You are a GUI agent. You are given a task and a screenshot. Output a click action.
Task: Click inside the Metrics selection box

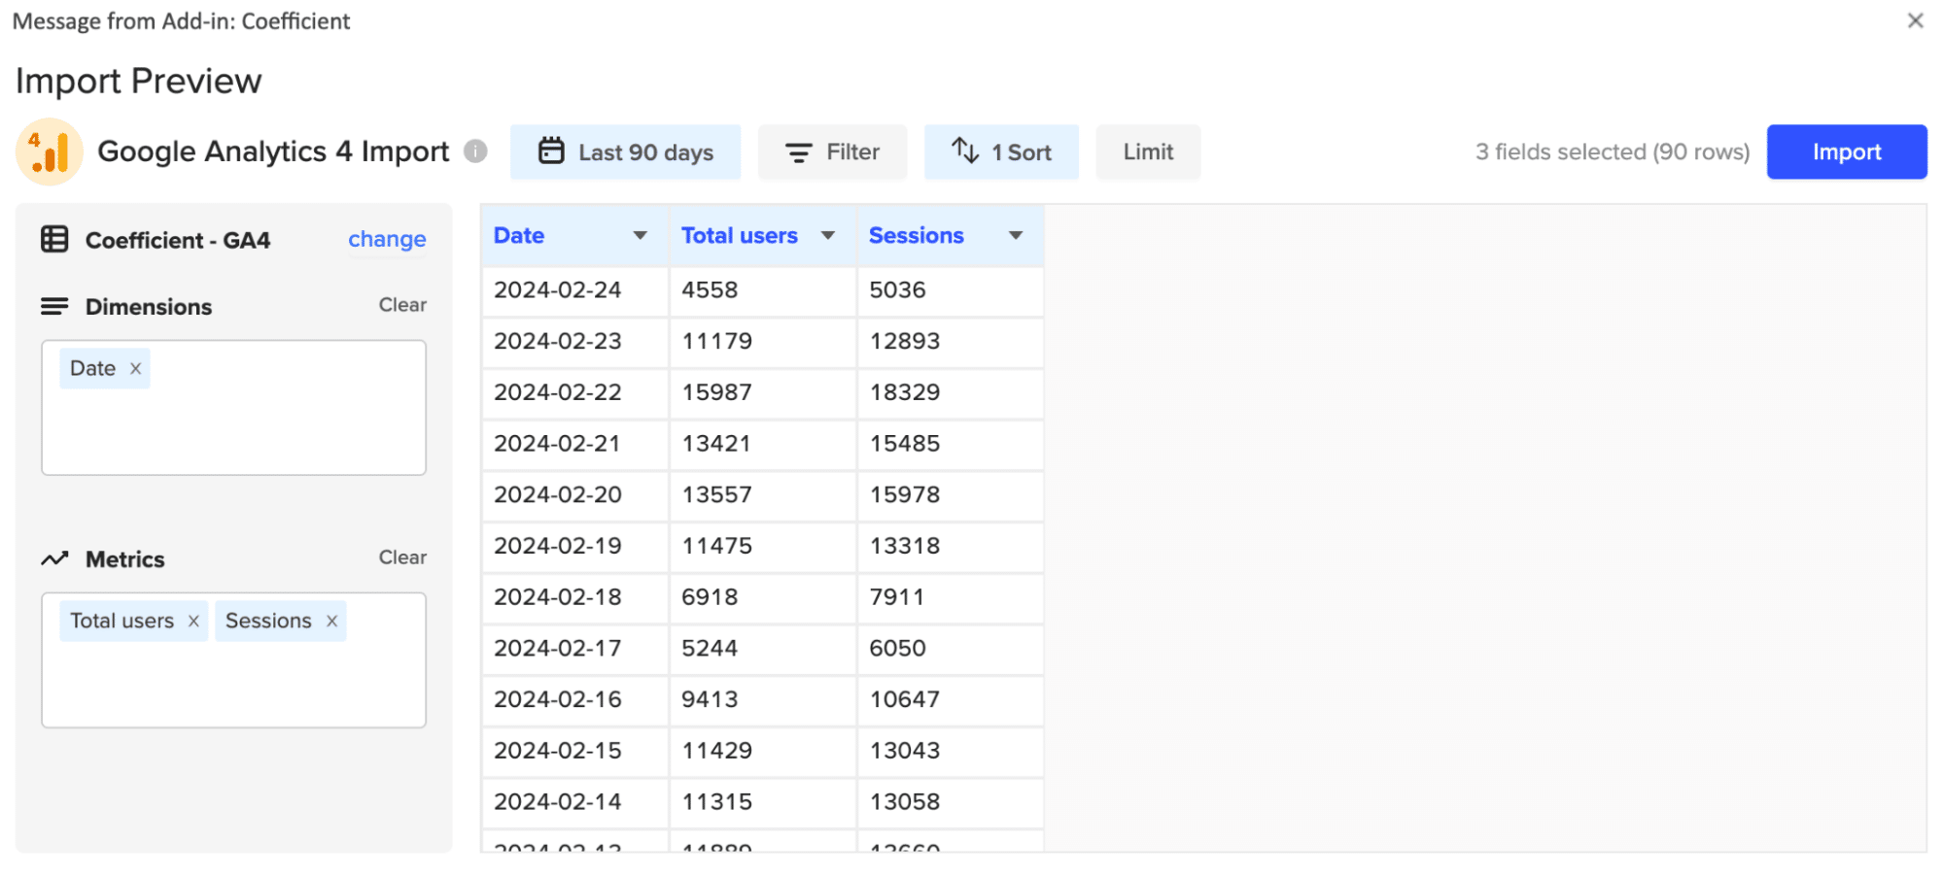pyautogui.click(x=233, y=660)
